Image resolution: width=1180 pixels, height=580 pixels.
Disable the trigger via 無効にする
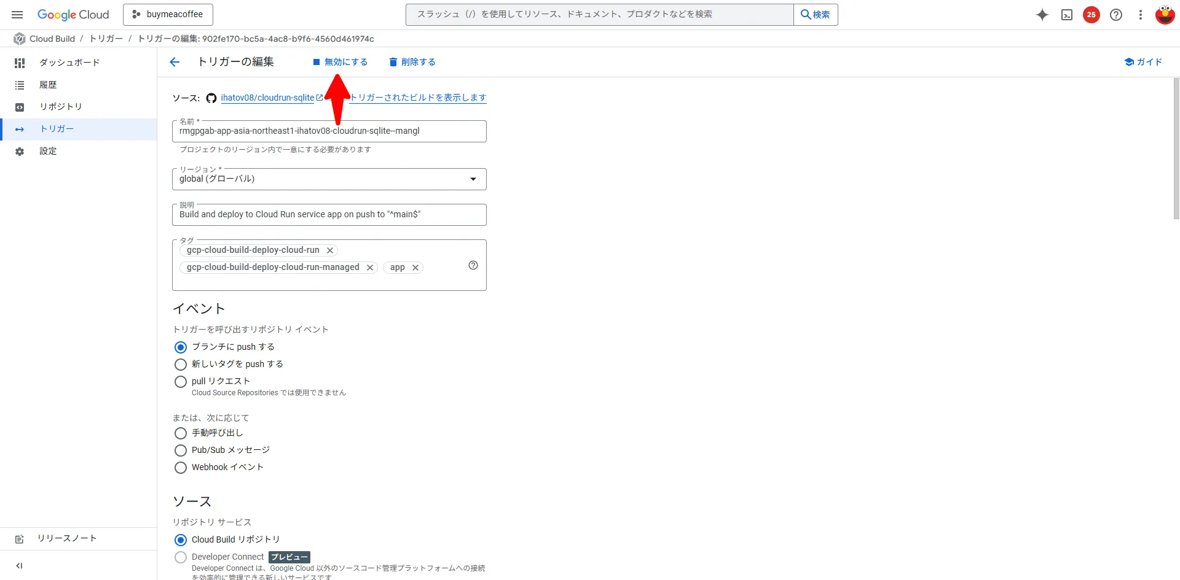click(x=340, y=61)
